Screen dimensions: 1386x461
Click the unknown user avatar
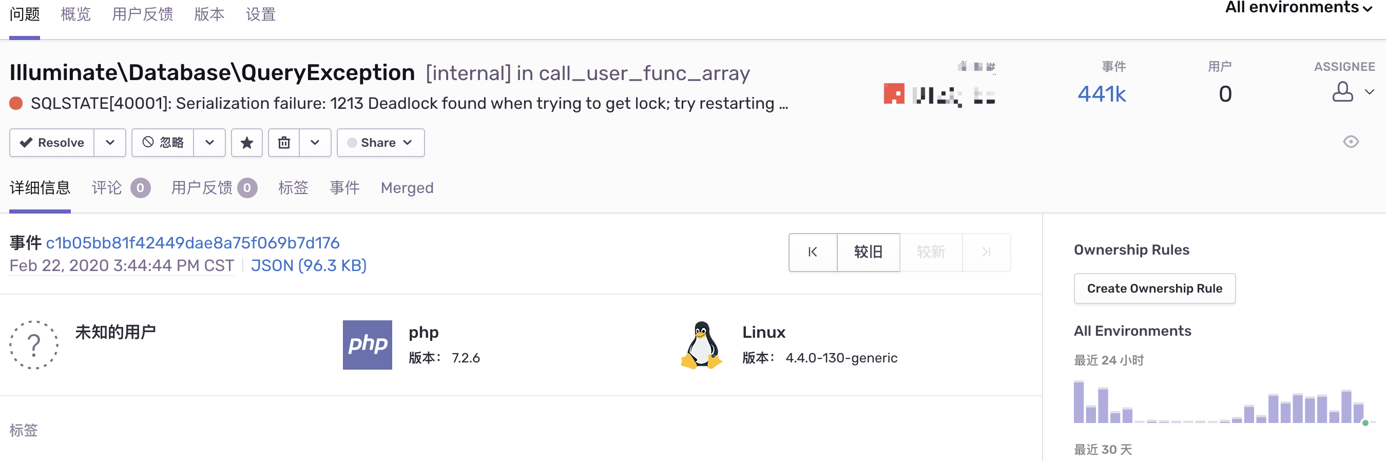[x=34, y=344]
